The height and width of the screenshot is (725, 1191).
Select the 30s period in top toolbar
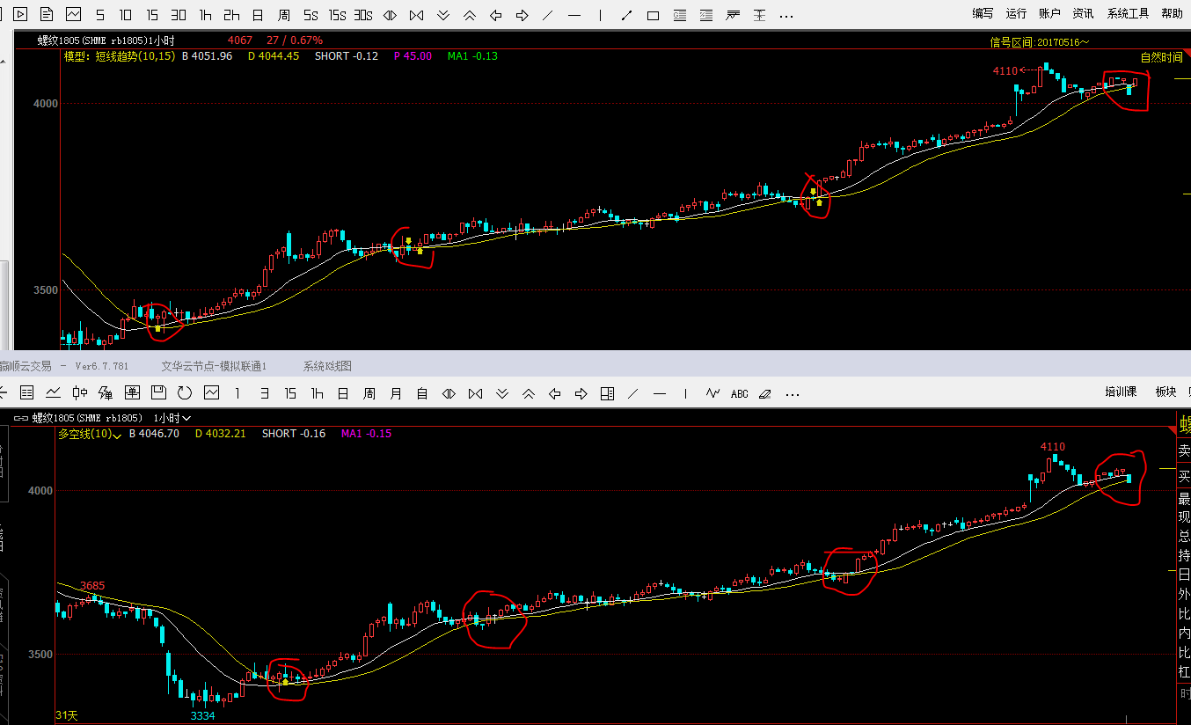pyautogui.click(x=363, y=15)
